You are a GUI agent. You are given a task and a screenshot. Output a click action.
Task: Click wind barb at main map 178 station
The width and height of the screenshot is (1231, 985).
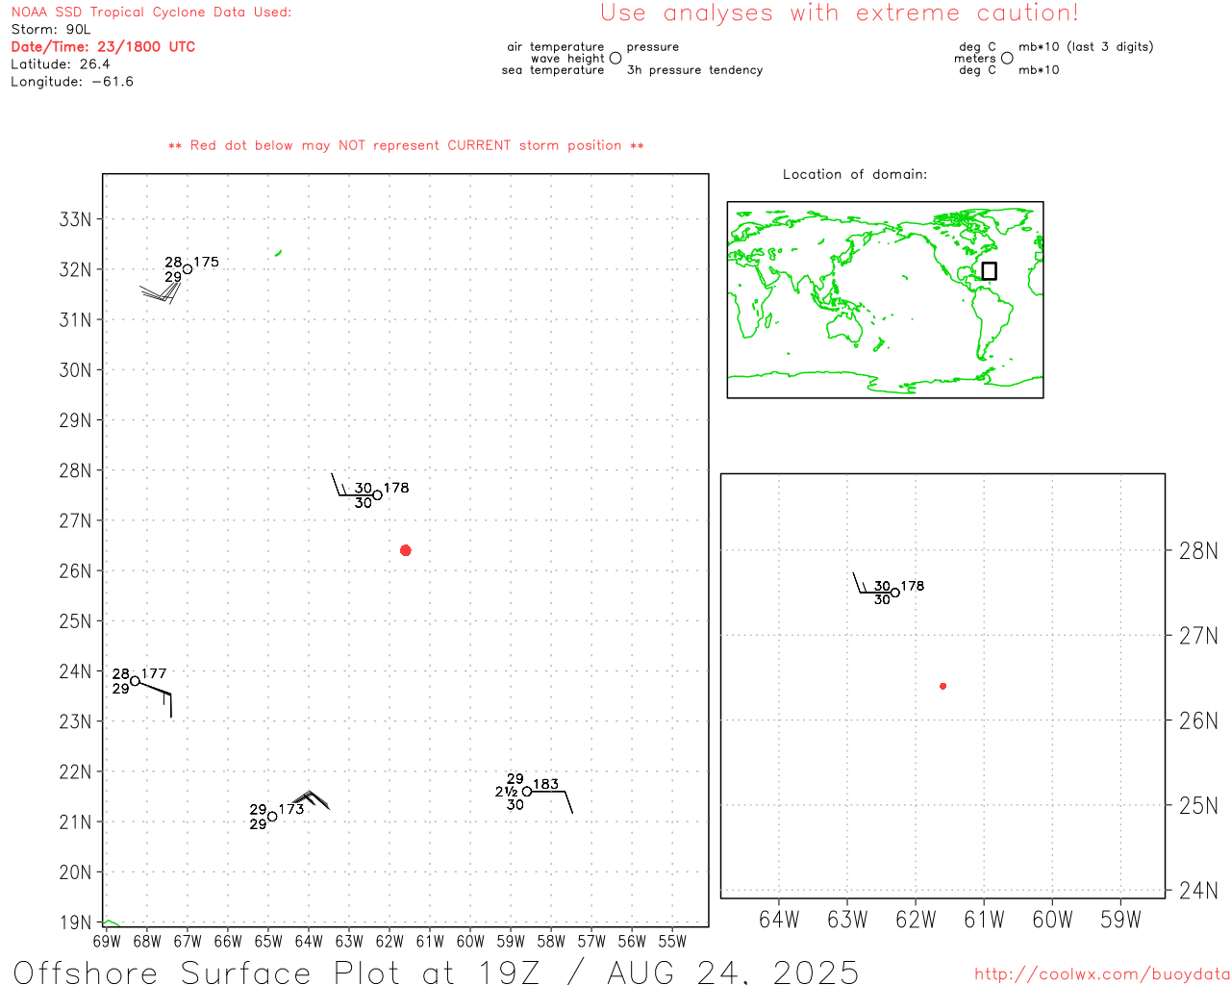click(352, 485)
